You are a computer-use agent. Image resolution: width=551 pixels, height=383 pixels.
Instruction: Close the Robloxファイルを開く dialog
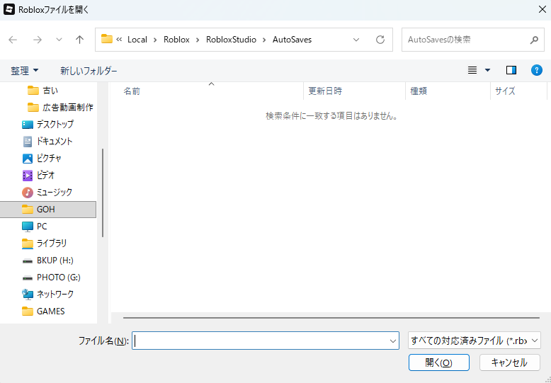(x=543, y=9)
